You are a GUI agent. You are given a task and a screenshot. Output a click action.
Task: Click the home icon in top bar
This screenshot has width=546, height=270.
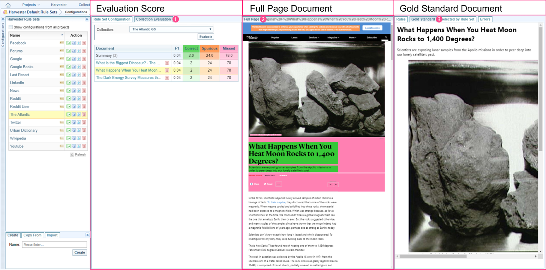[8, 5]
